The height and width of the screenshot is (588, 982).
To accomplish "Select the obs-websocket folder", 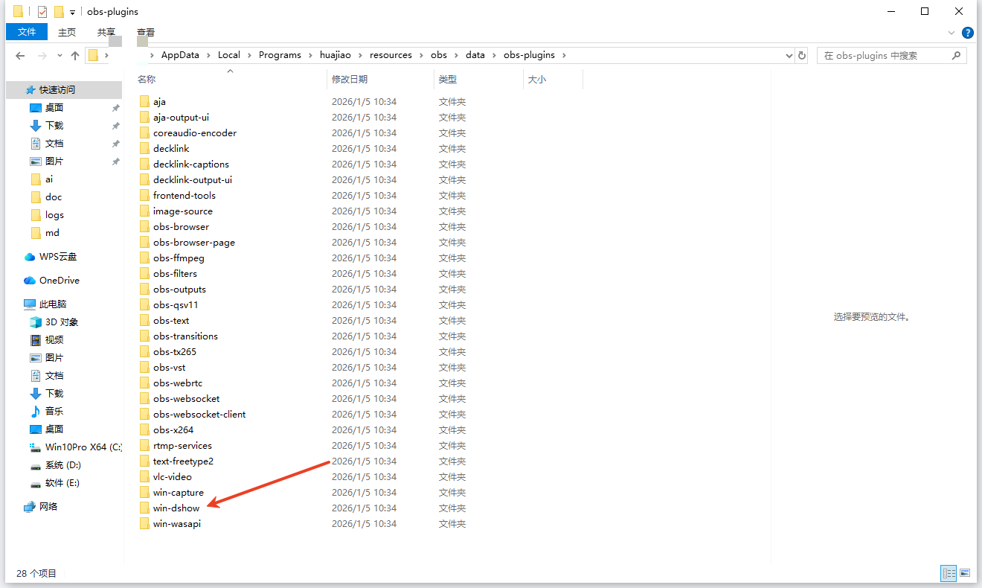I will click(x=186, y=399).
